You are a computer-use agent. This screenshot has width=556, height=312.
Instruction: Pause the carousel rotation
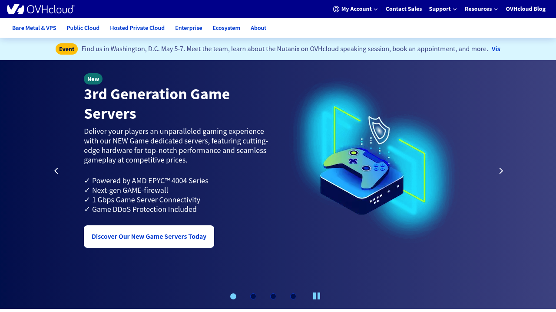[316, 296]
